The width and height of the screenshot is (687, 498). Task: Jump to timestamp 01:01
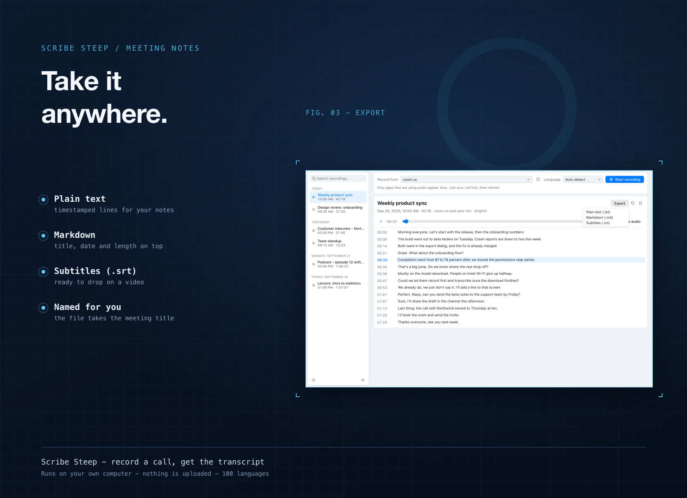pyautogui.click(x=382, y=295)
